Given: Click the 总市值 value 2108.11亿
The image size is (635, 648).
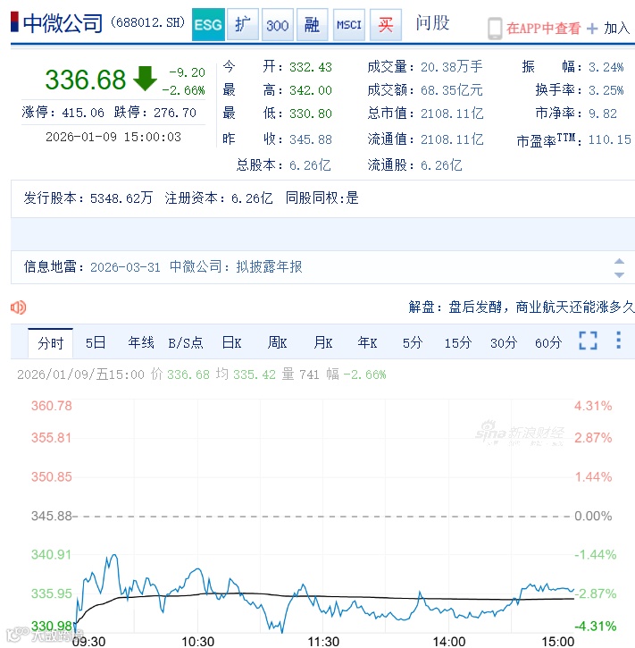Looking at the screenshot, I should point(452,114).
